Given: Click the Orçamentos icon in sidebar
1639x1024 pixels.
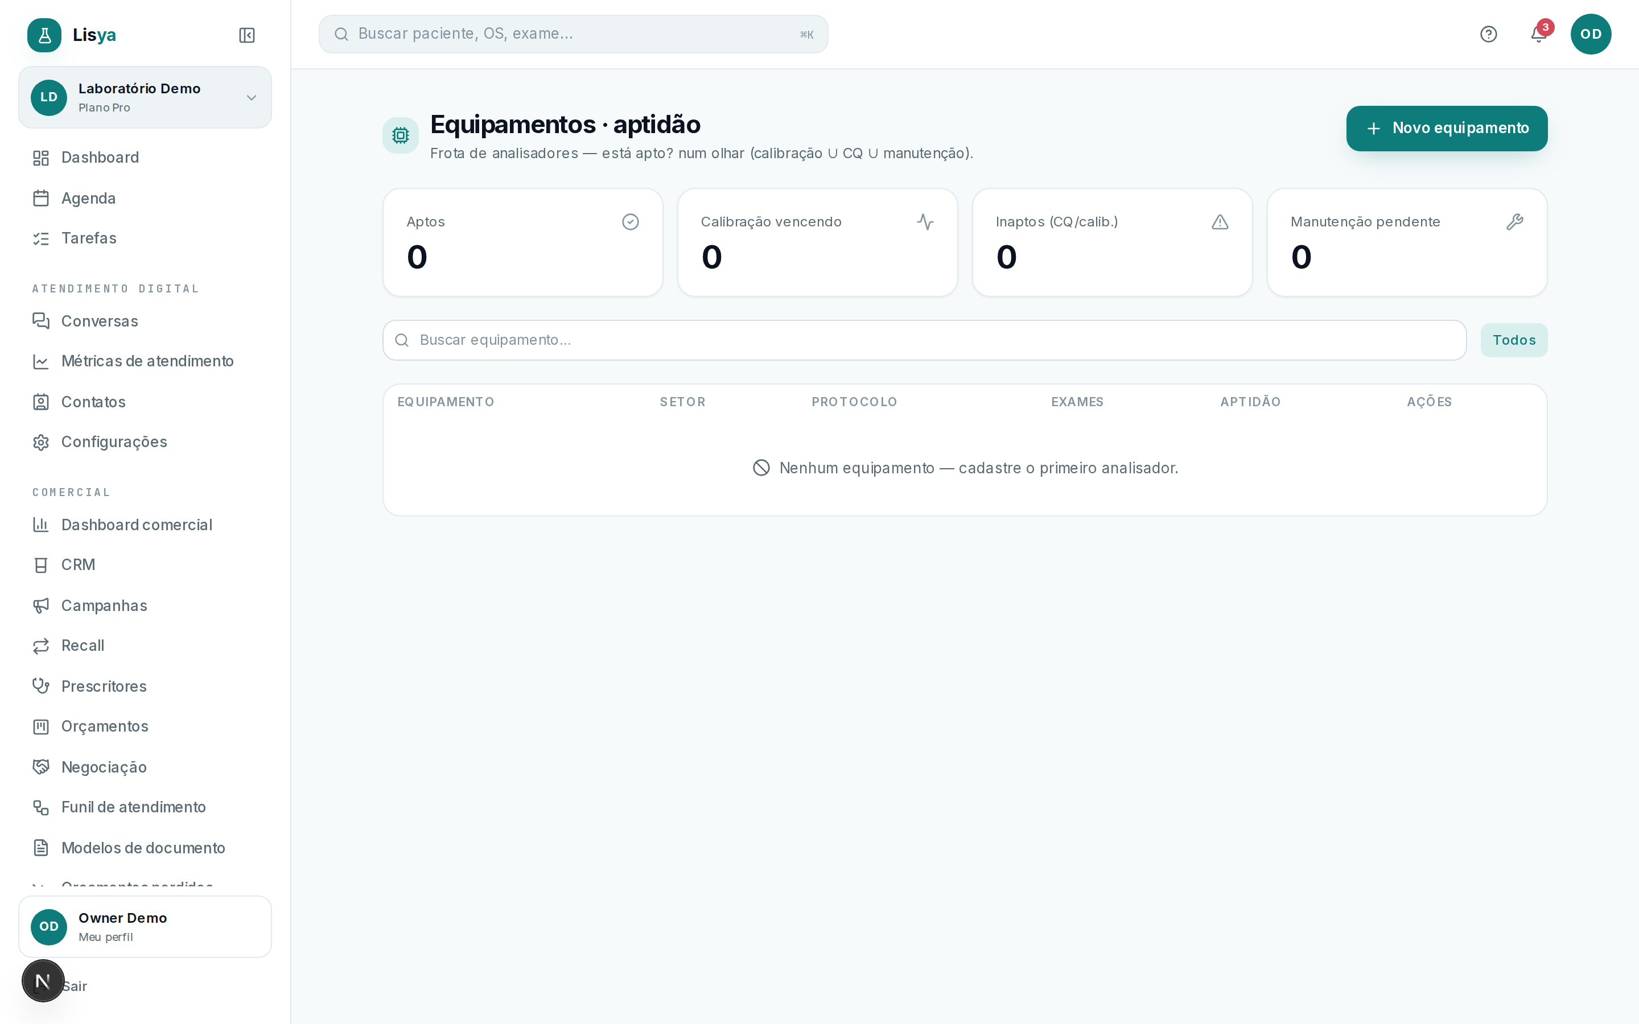Looking at the screenshot, I should [42, 726].
